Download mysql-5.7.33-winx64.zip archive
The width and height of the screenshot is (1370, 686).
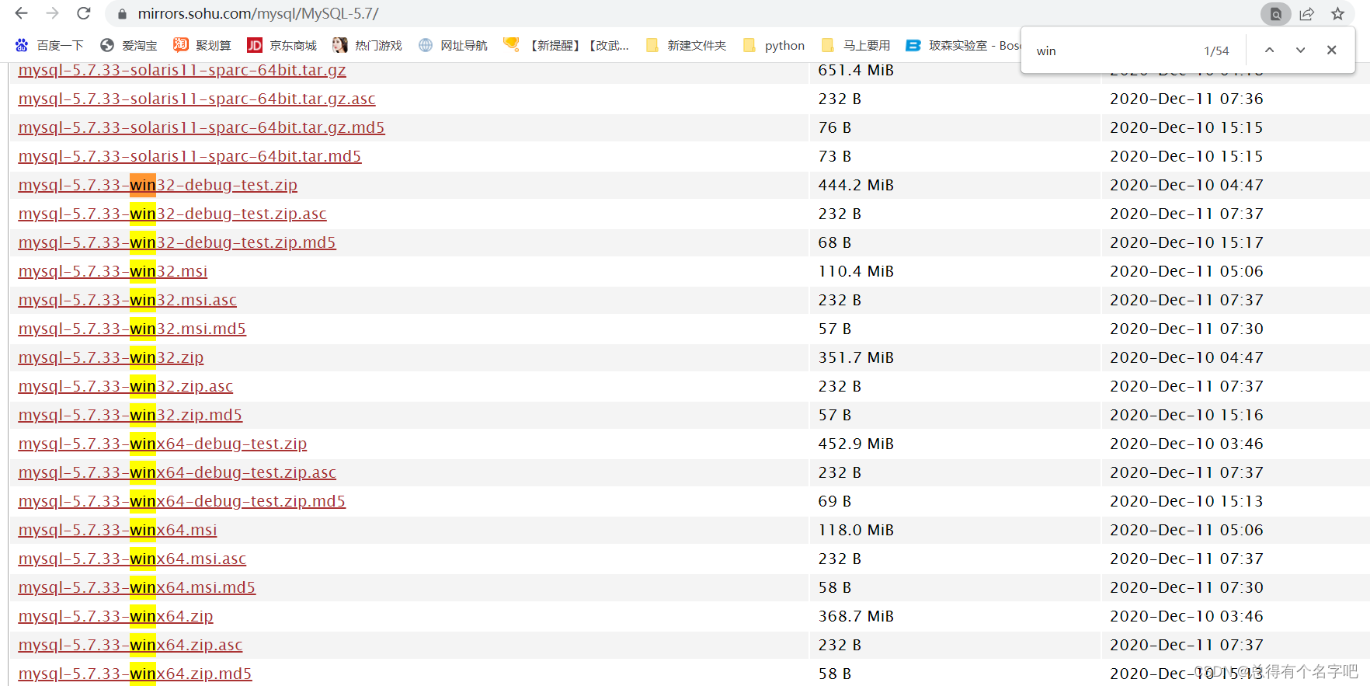click(x=116, y=616)
